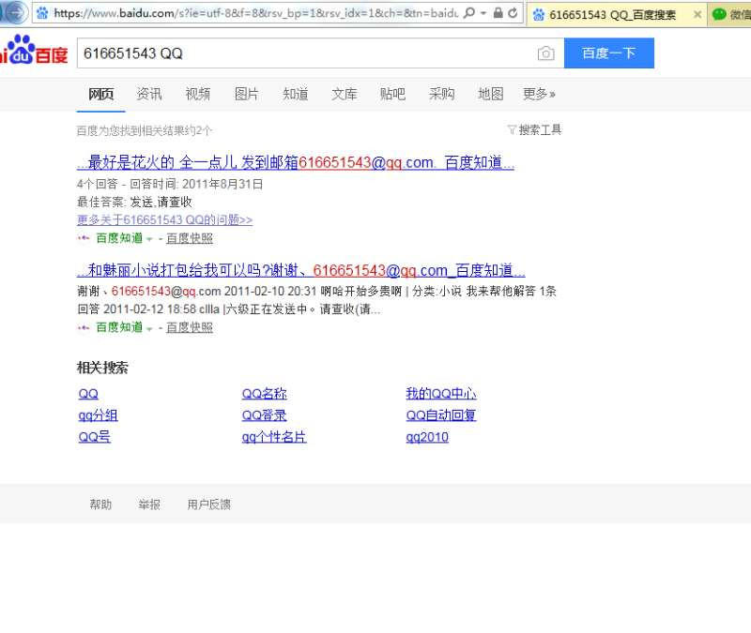Switch to the WeChat browser tab
This screenshot has height=633, width=751.
pyautogui.click(x=730, y=15)
